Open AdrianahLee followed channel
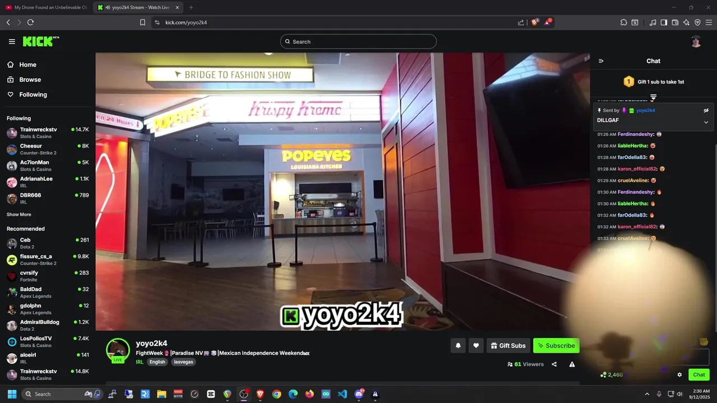 [48, 182]
